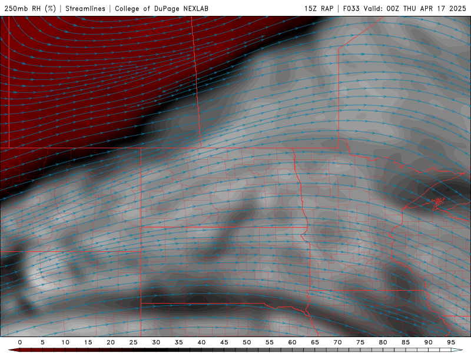471x353 pixels.
Task: Select the "10" colorbar scale label
Action: (65, 342)
